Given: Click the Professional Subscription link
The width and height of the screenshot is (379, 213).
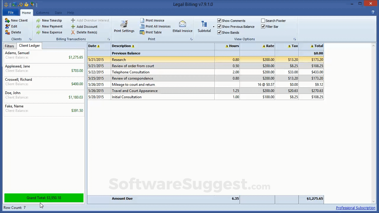Looking at the screenshot, I should [356, 208].
